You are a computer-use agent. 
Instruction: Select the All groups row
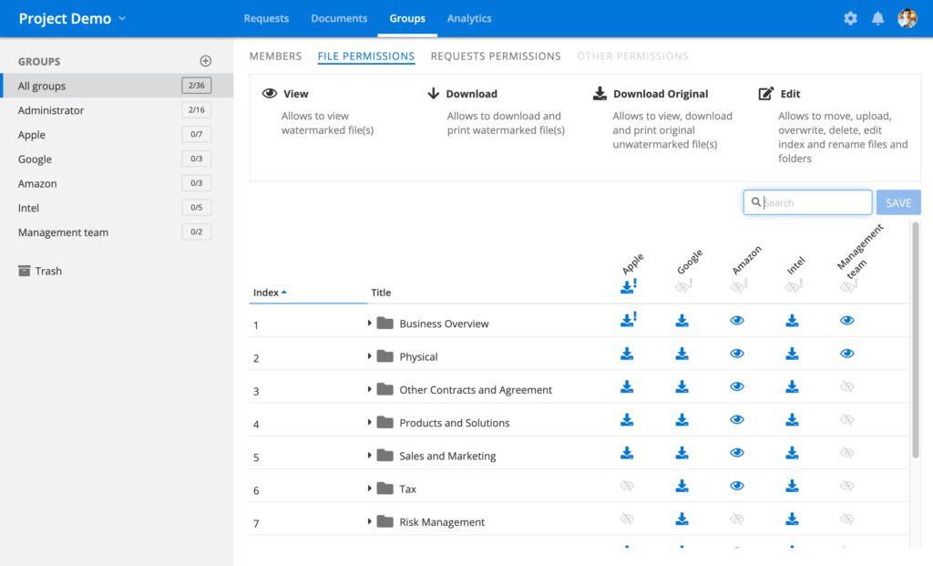[x=117, y=86]
